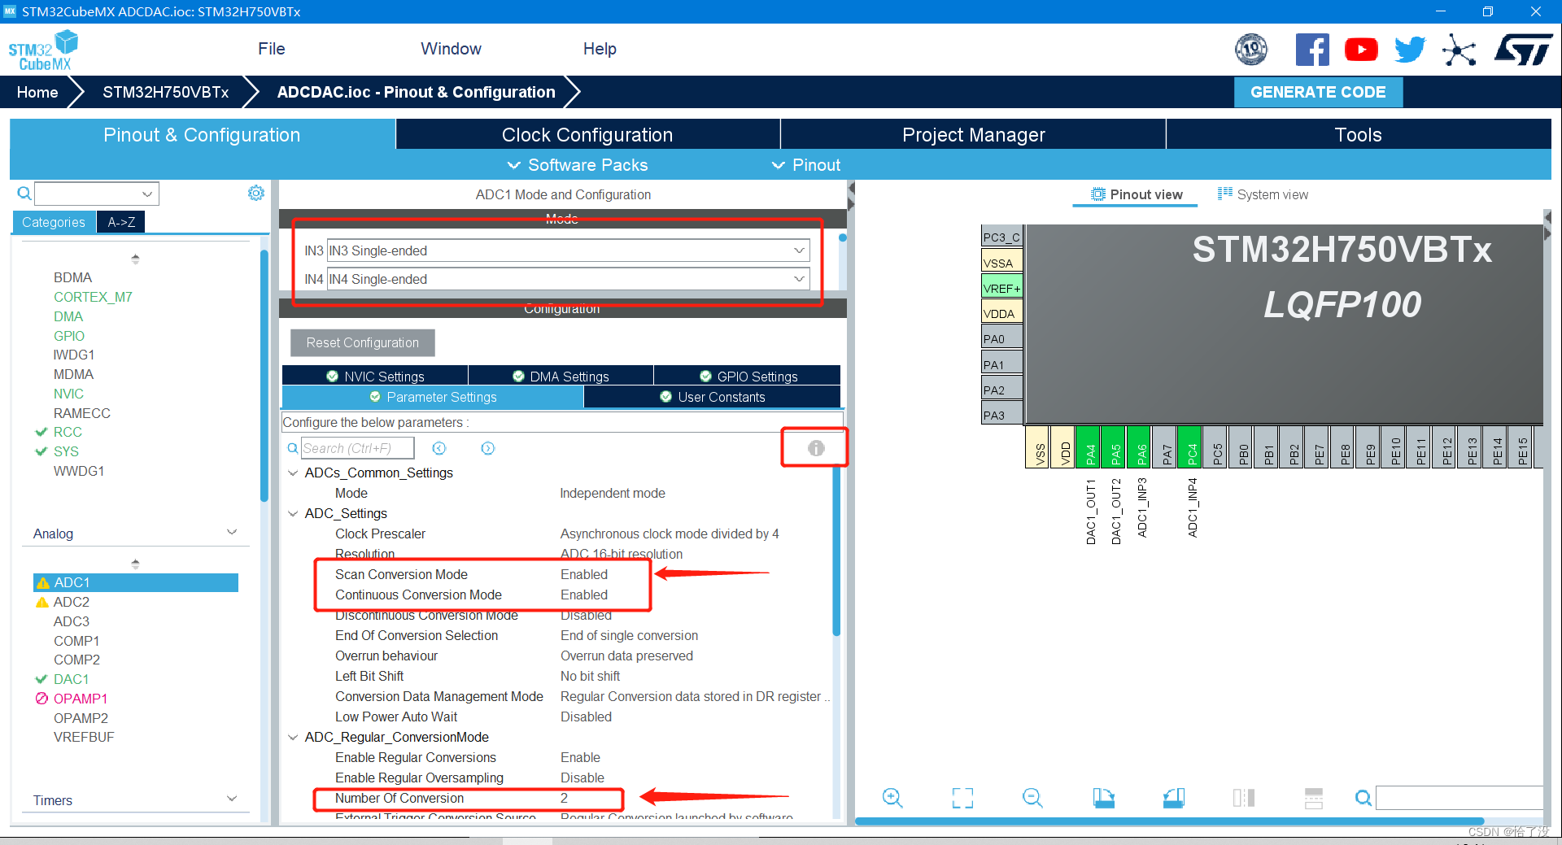The height and width of the screenshot is (845, 1562).
Task: Select RCC in the category list
Action: click(x=68, y=432)
